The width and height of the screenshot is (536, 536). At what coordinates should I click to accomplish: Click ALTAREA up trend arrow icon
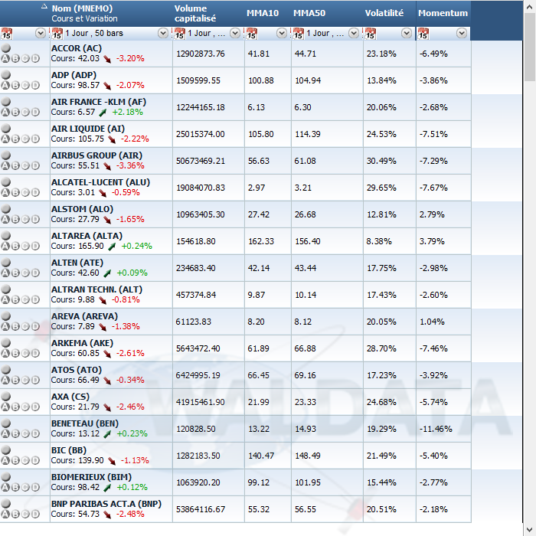coord(112,247)
